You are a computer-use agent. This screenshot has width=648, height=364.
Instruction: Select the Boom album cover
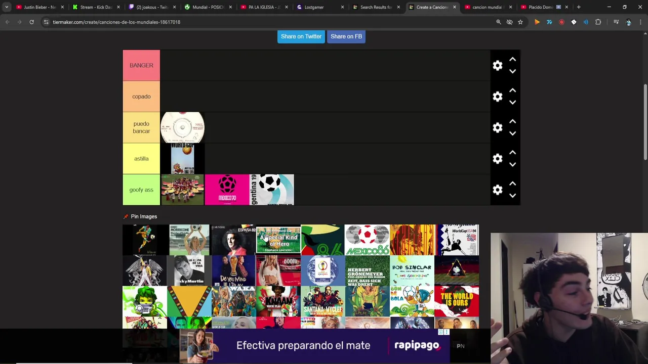(278, 270)
